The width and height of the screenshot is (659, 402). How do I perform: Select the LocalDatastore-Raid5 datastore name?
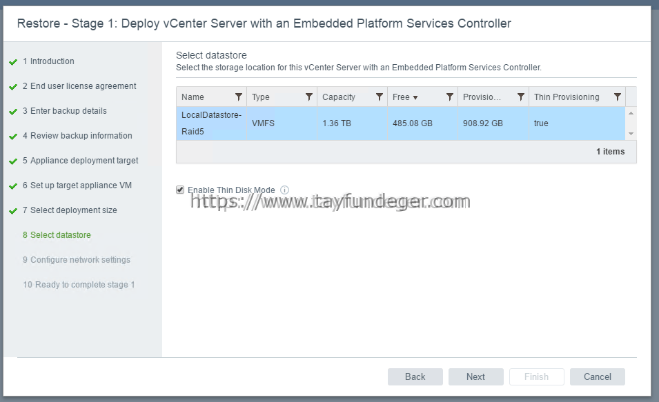(x=211, y=123)
